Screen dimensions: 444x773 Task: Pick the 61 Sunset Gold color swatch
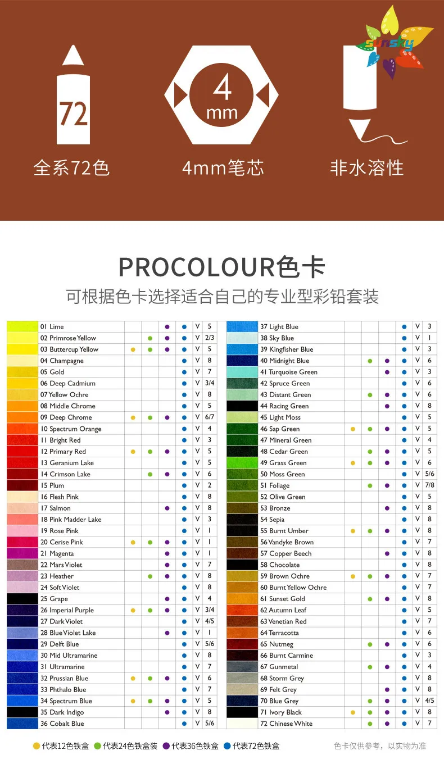pos(242,599)
